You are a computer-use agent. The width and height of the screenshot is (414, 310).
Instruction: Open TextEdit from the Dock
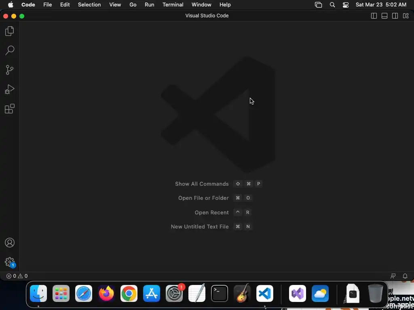pos(197,293)
